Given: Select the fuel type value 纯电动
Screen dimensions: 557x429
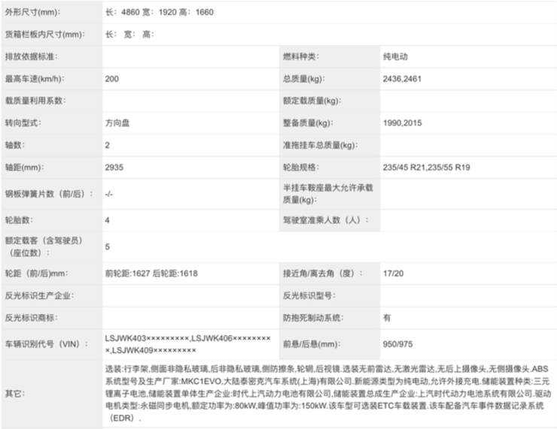Looking at the screenshot, I should coord(395,57).
